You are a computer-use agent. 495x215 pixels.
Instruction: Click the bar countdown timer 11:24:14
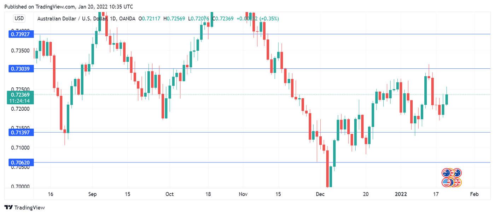[20, 100]
